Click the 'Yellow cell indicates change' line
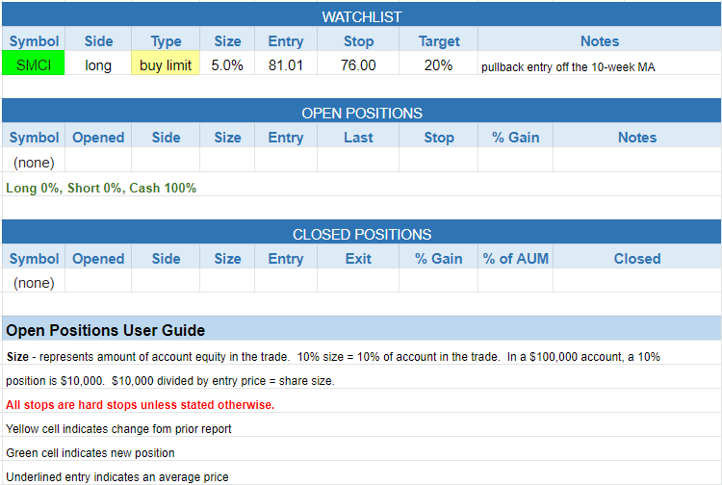Image resolution: width=722 pixels, height=485 pixels. click(118, 428)
